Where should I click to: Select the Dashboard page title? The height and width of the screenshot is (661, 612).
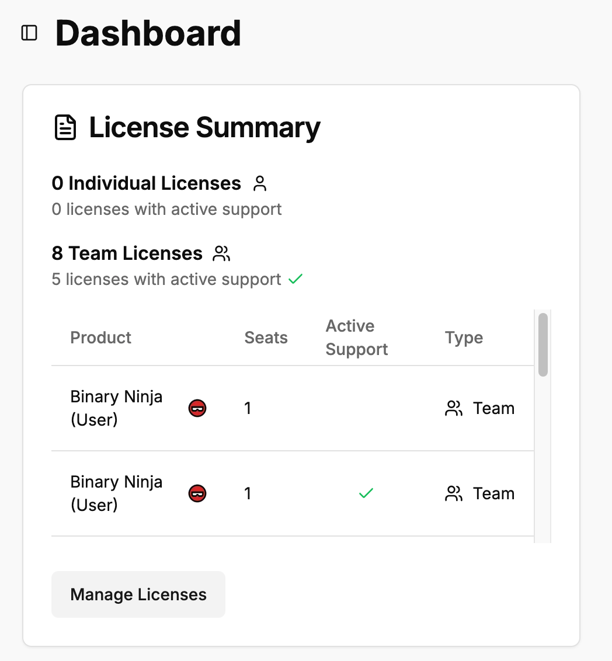(x=148, y=33)
